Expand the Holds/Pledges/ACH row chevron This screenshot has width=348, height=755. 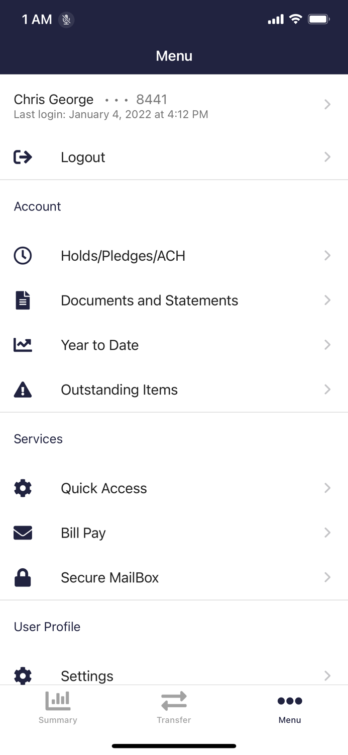[327, 256]
